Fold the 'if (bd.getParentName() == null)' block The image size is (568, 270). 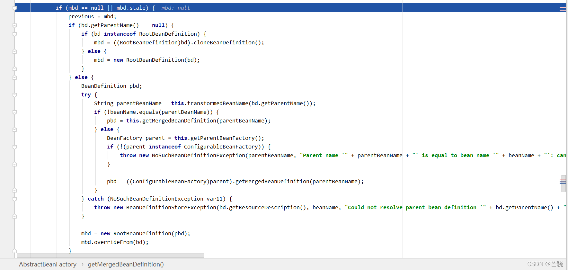(x=14, y=25)
